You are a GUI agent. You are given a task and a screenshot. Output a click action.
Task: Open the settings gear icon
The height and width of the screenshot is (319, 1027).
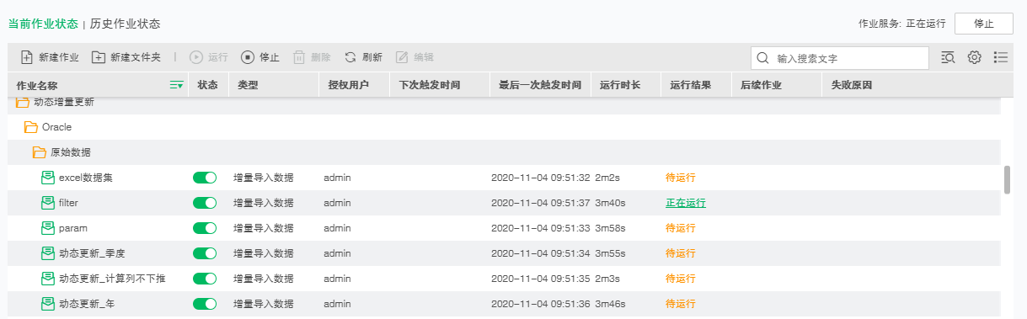[x=975, y=57]
